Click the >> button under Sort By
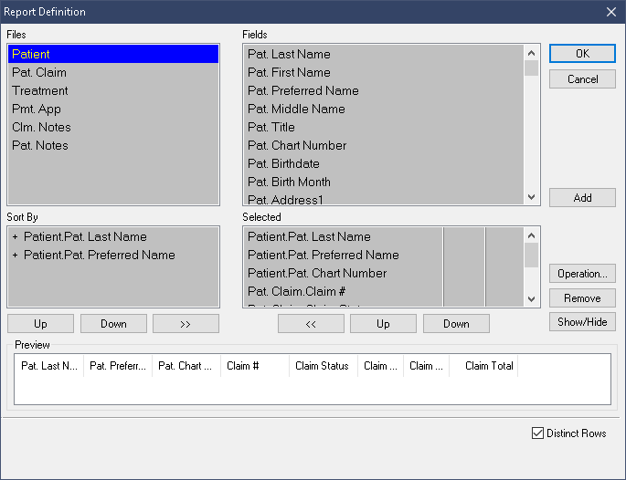This screenshot has height=480, width=626. [x=186, y=324]
